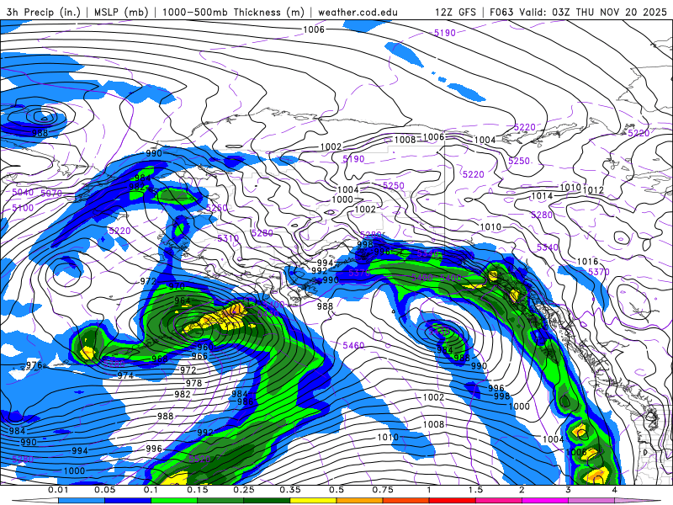Click the purple '5310' thickness label
Viewport: 673px width, 505px height.
(x=228, y=238)
